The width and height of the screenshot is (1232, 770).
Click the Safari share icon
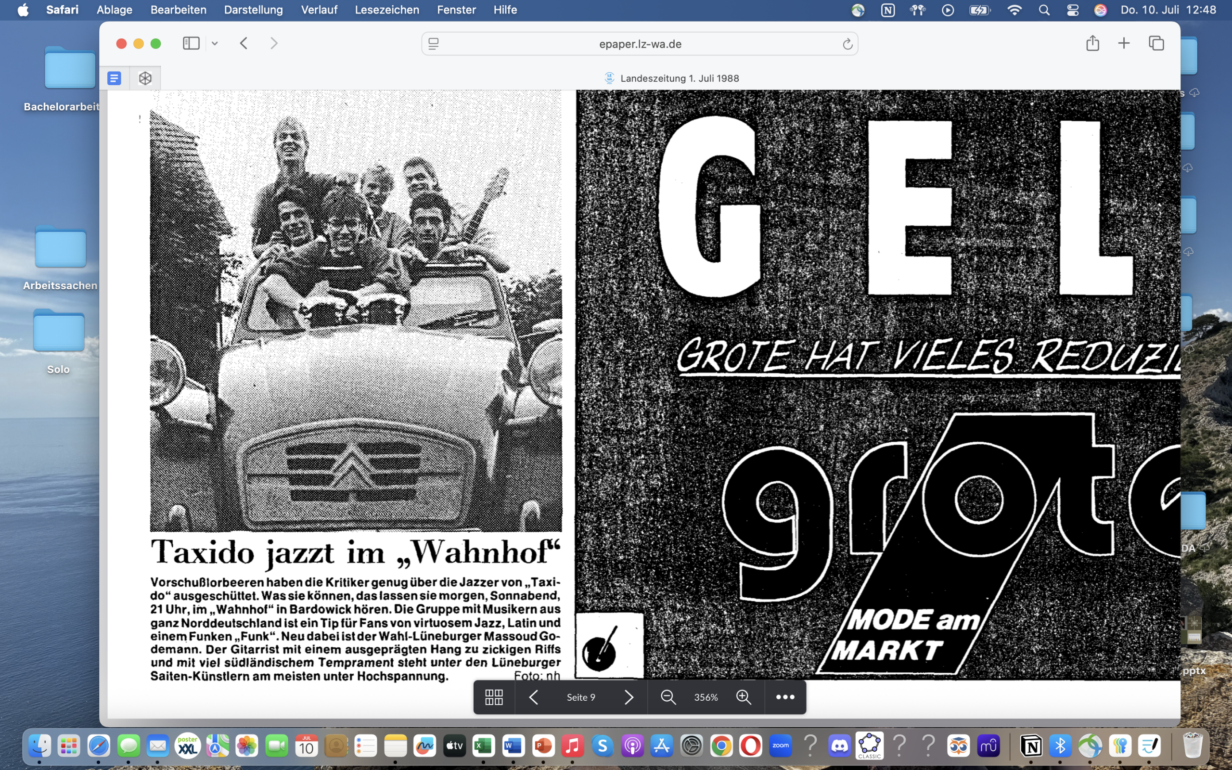[x=1092, y=43]
